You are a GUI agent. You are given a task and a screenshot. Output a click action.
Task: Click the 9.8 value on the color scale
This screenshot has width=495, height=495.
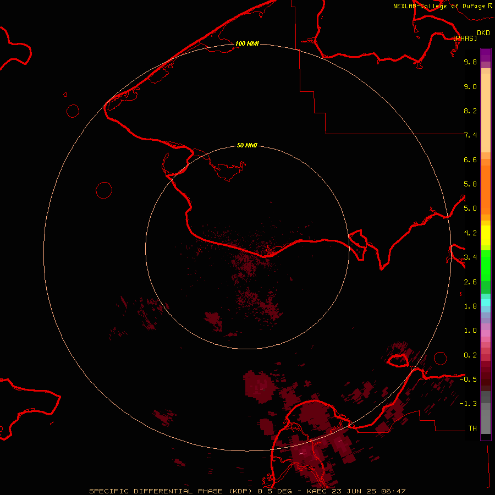470,62
